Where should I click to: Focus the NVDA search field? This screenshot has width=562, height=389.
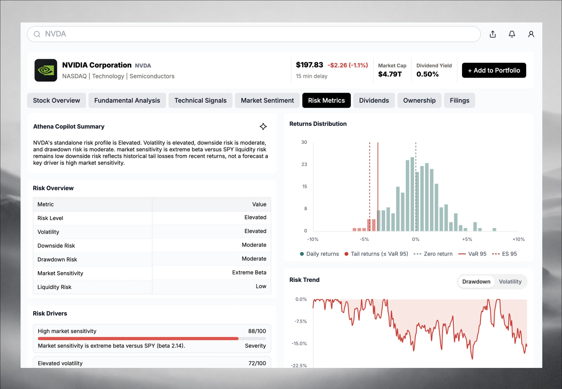tap(254, 34)
